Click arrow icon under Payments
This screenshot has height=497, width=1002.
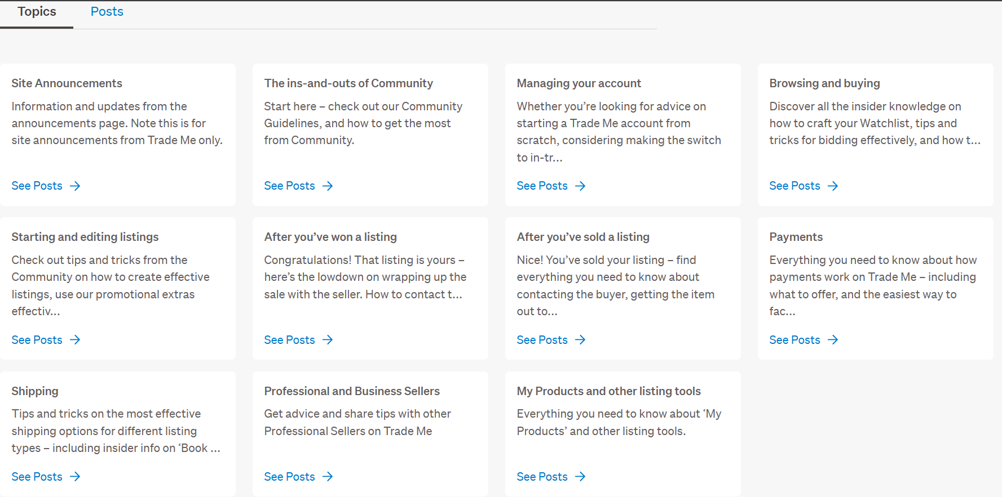(833, 340)
